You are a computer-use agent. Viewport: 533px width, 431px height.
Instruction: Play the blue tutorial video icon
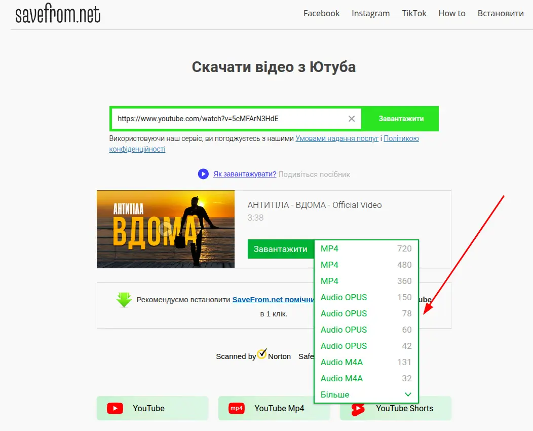[x=203, y=174]
